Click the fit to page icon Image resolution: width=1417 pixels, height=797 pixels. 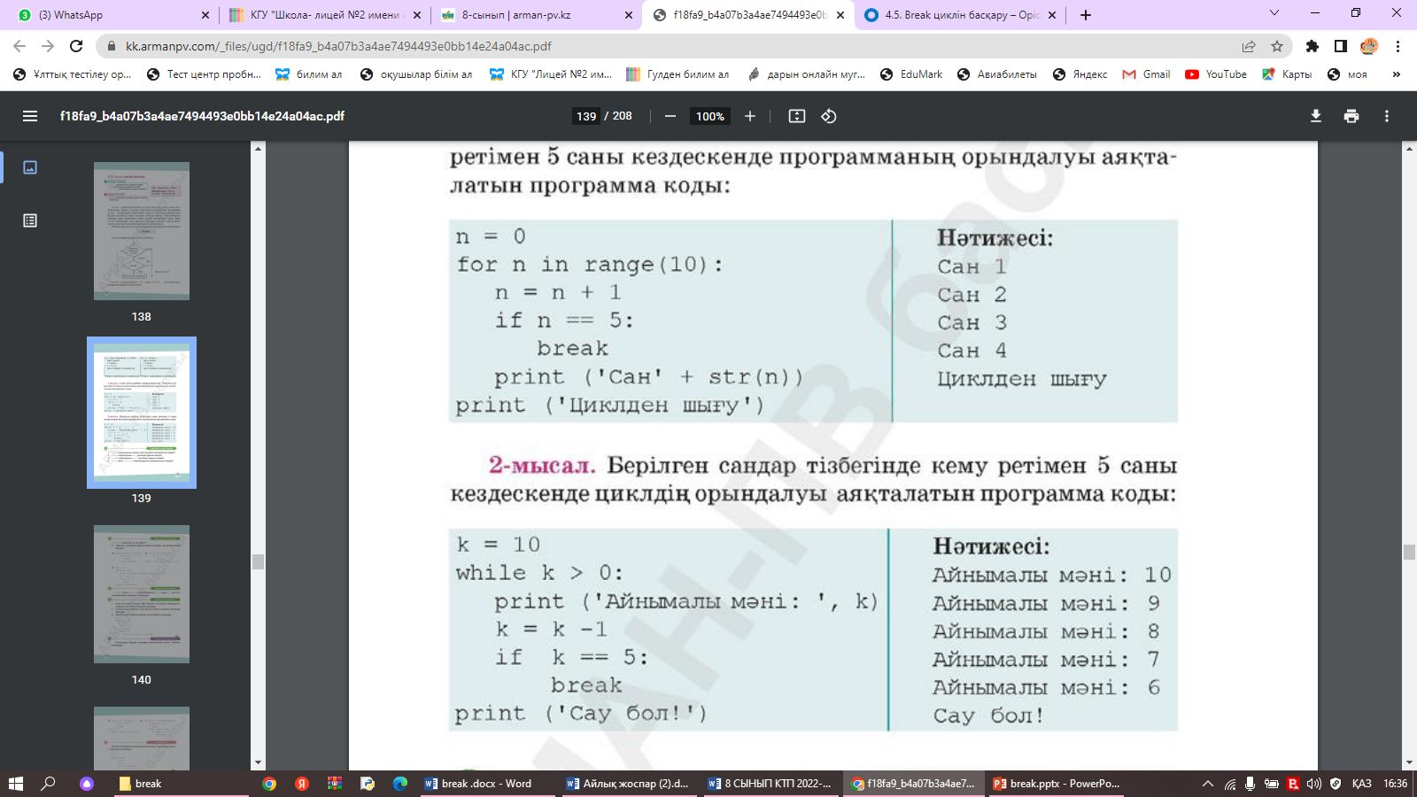tap(797, 116)
